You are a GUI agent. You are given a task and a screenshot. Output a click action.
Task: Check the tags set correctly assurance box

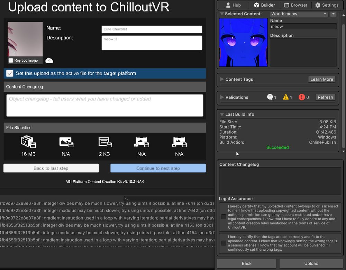224,243
